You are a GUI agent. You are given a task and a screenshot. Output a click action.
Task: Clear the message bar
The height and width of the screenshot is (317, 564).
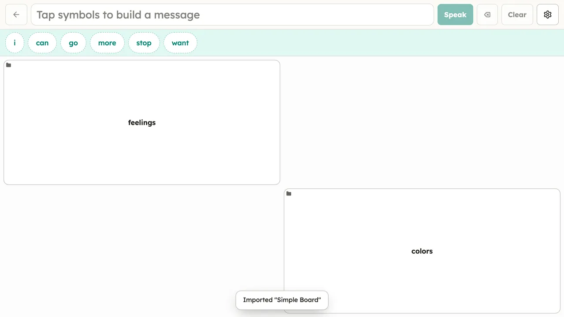pos(517,15)
